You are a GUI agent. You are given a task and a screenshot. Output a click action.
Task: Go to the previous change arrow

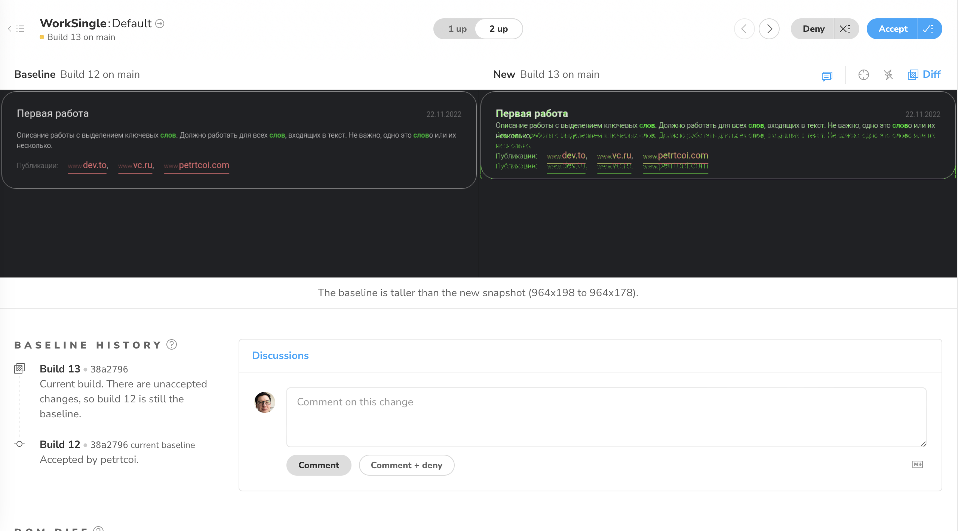(x=744, y=29)
